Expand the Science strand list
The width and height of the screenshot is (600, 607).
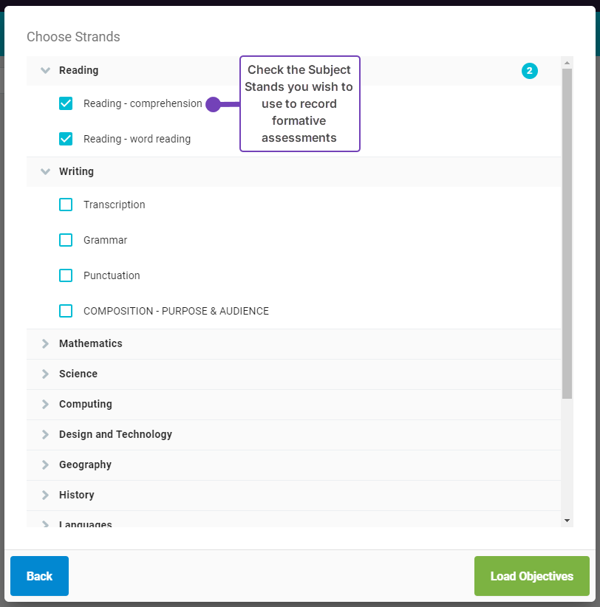[x=45, y=374]
